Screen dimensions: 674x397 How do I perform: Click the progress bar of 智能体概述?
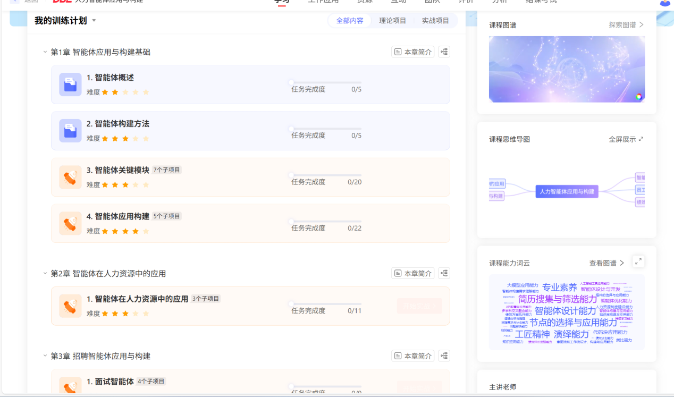[x=326, y=82]
